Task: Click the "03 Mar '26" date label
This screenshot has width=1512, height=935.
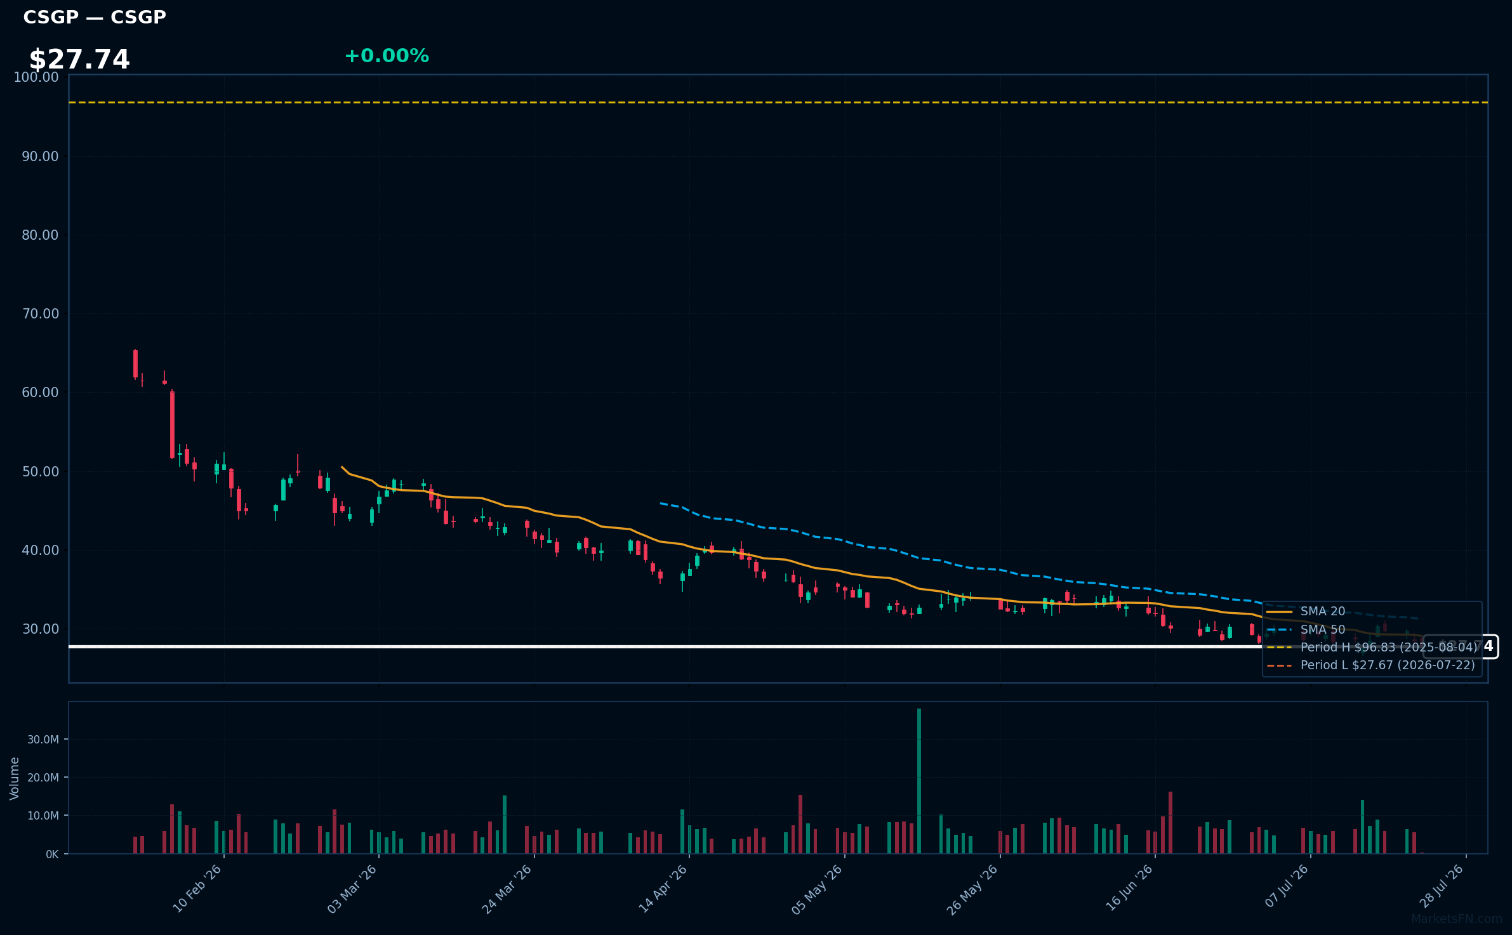Action: pyautogui.click(x=352, y=889)
